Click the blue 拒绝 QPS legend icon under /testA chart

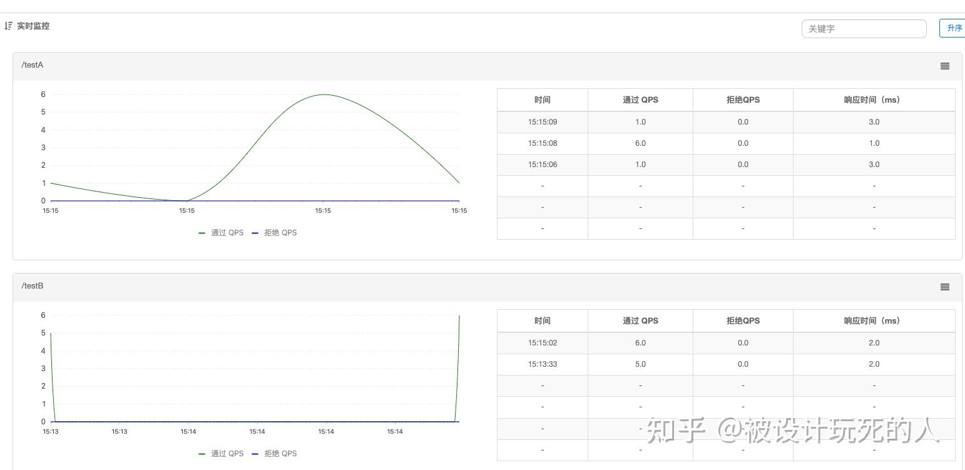pos(255,232)
